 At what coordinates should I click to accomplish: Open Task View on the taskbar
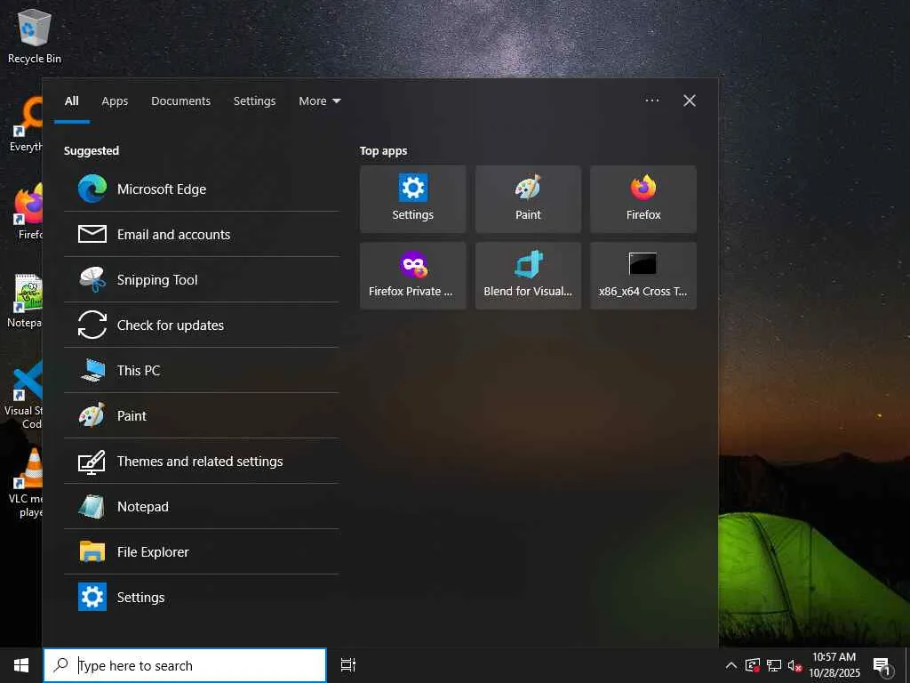pos(348,665)
